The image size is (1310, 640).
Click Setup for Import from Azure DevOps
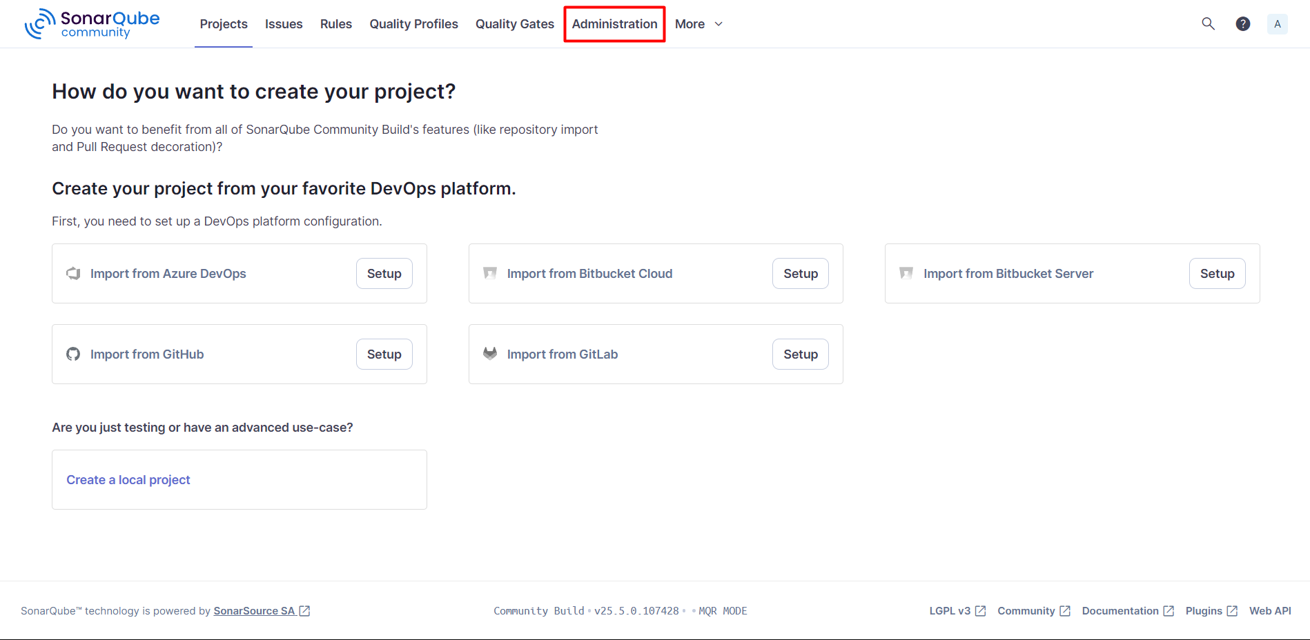point(384,273)
